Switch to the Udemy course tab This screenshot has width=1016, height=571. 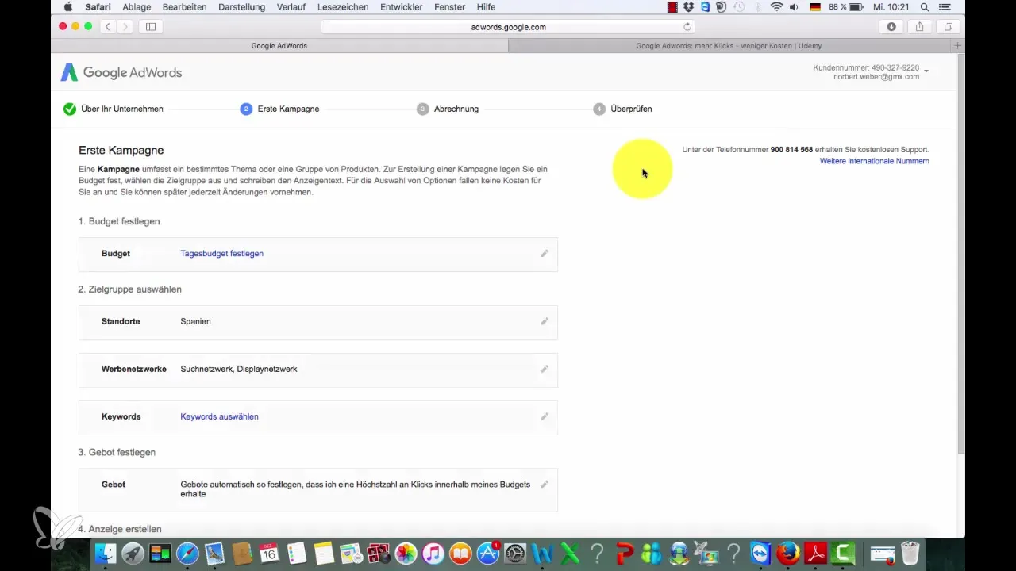[729, 46]
